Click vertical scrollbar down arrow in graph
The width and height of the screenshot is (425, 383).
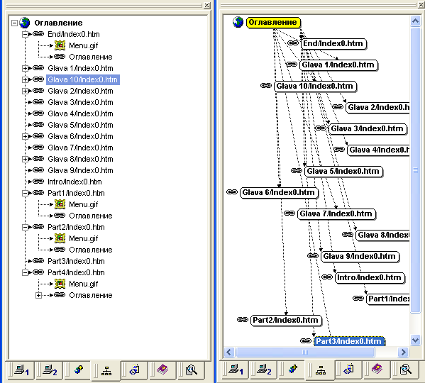point(415,340)
